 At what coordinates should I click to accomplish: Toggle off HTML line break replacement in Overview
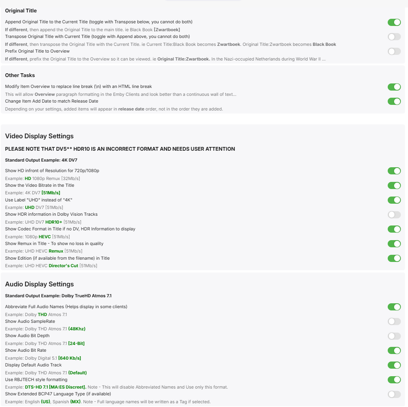pos(394,87)
